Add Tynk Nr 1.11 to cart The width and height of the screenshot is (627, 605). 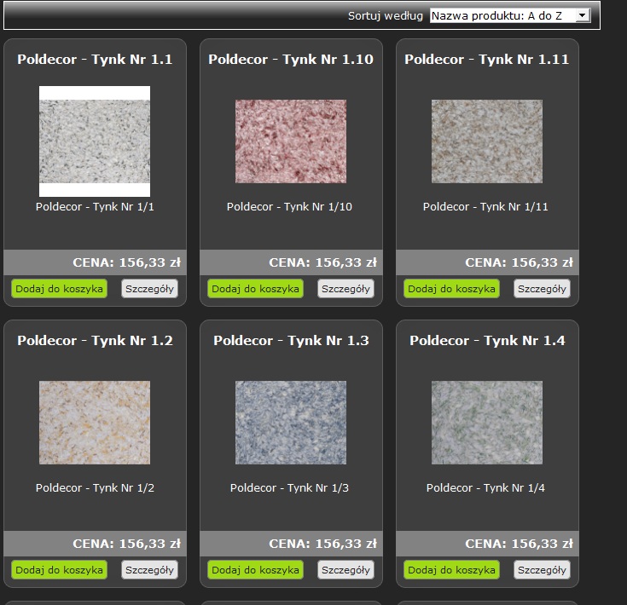[x=451, y=289]
